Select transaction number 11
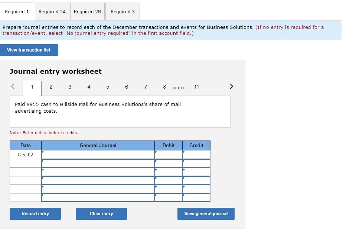 pyautogui.click(x=196, y=87)
